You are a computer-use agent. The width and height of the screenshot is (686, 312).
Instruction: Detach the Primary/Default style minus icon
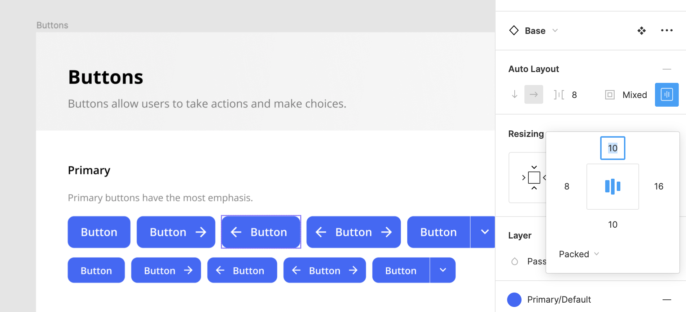click(667, 299)
